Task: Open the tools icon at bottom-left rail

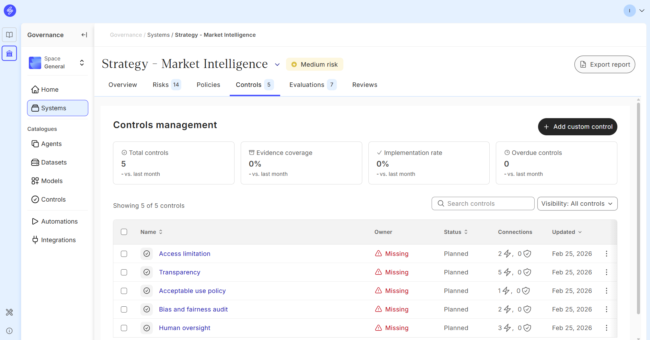Action: [x=9, y=312]
